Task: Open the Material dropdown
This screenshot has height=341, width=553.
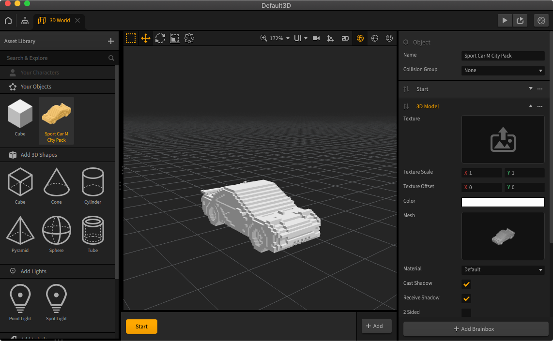Action: [x=503, y=269]
